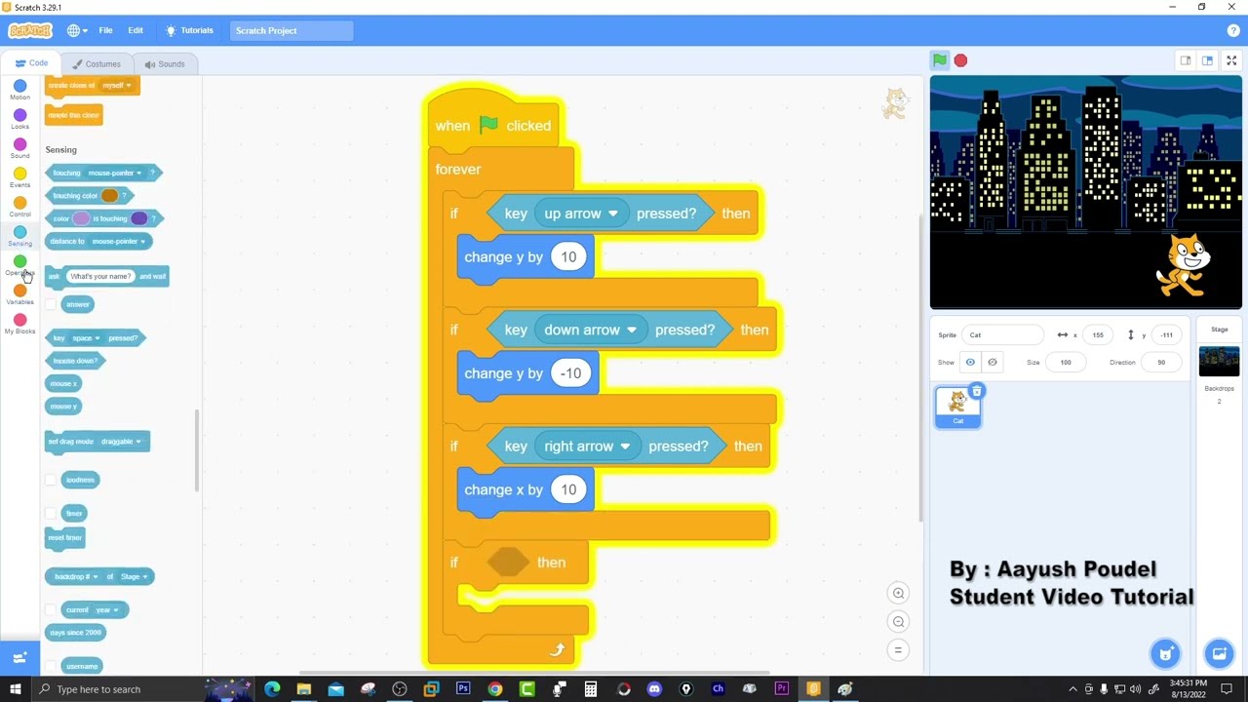Edit the sprite Direction value field
1248x702 pixels.
(1160, 362)
